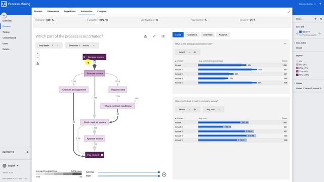Image resolution: width=324 pixels, height=182 pixels.
Task: Go to next Case end period arrow
Action: click(x=319, y=33)
